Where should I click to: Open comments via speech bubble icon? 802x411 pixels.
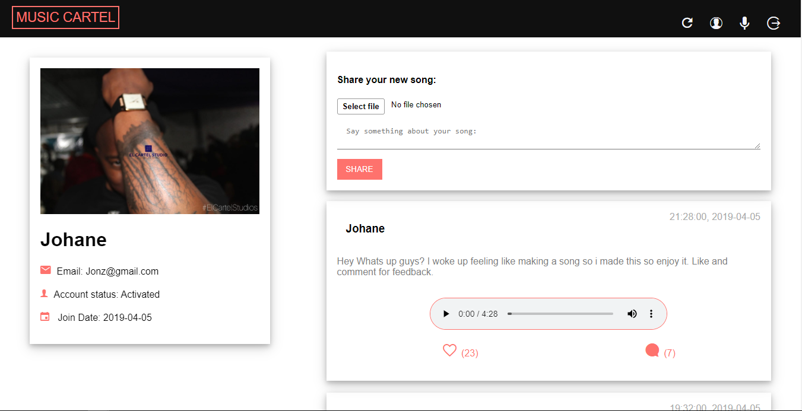652,351
